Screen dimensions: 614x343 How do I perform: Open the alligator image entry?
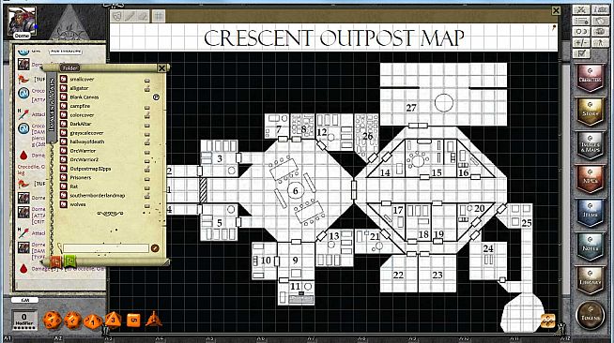79,88
